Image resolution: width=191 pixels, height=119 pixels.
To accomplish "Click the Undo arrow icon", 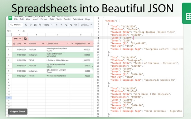I will pos(26,25).
